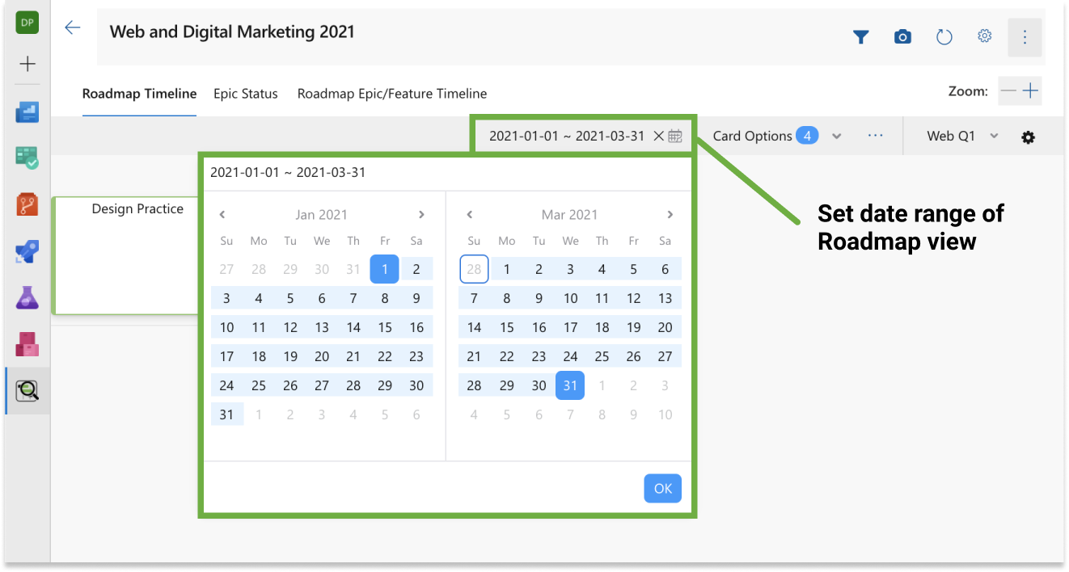
Task: Clear the date range with X icon
Action: (658, 136)
